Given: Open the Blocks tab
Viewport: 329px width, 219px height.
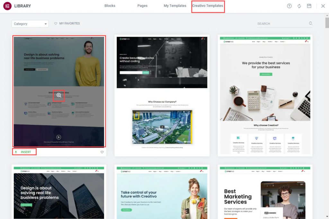Looking at the screenshot, I should click(x=110, y=6).
